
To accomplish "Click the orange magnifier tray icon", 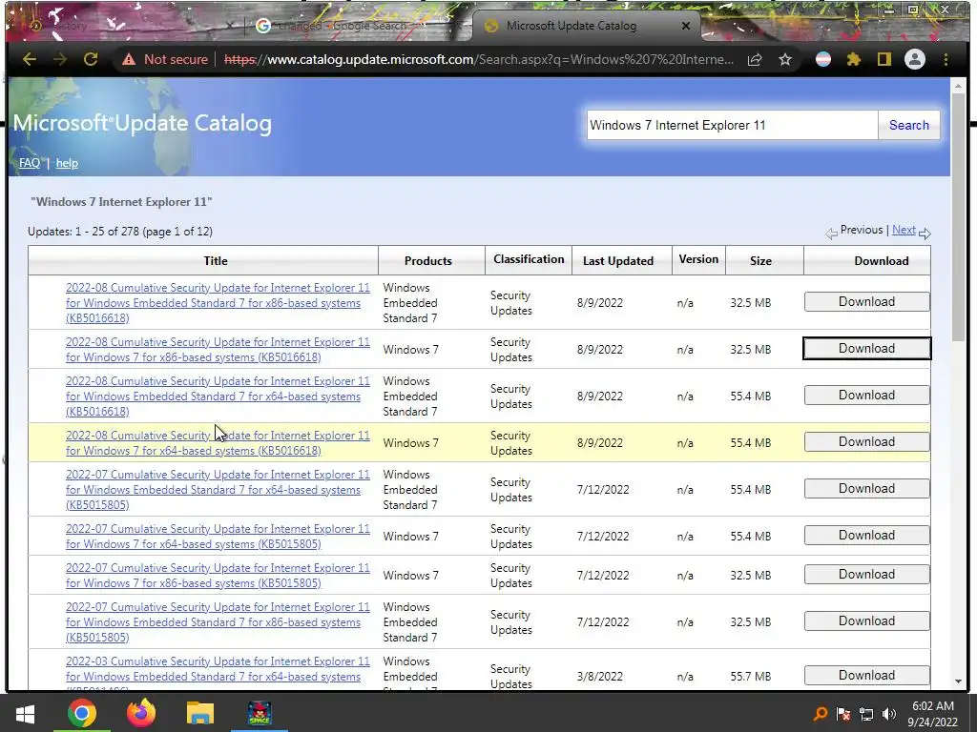I will click(x=821, y=714).
